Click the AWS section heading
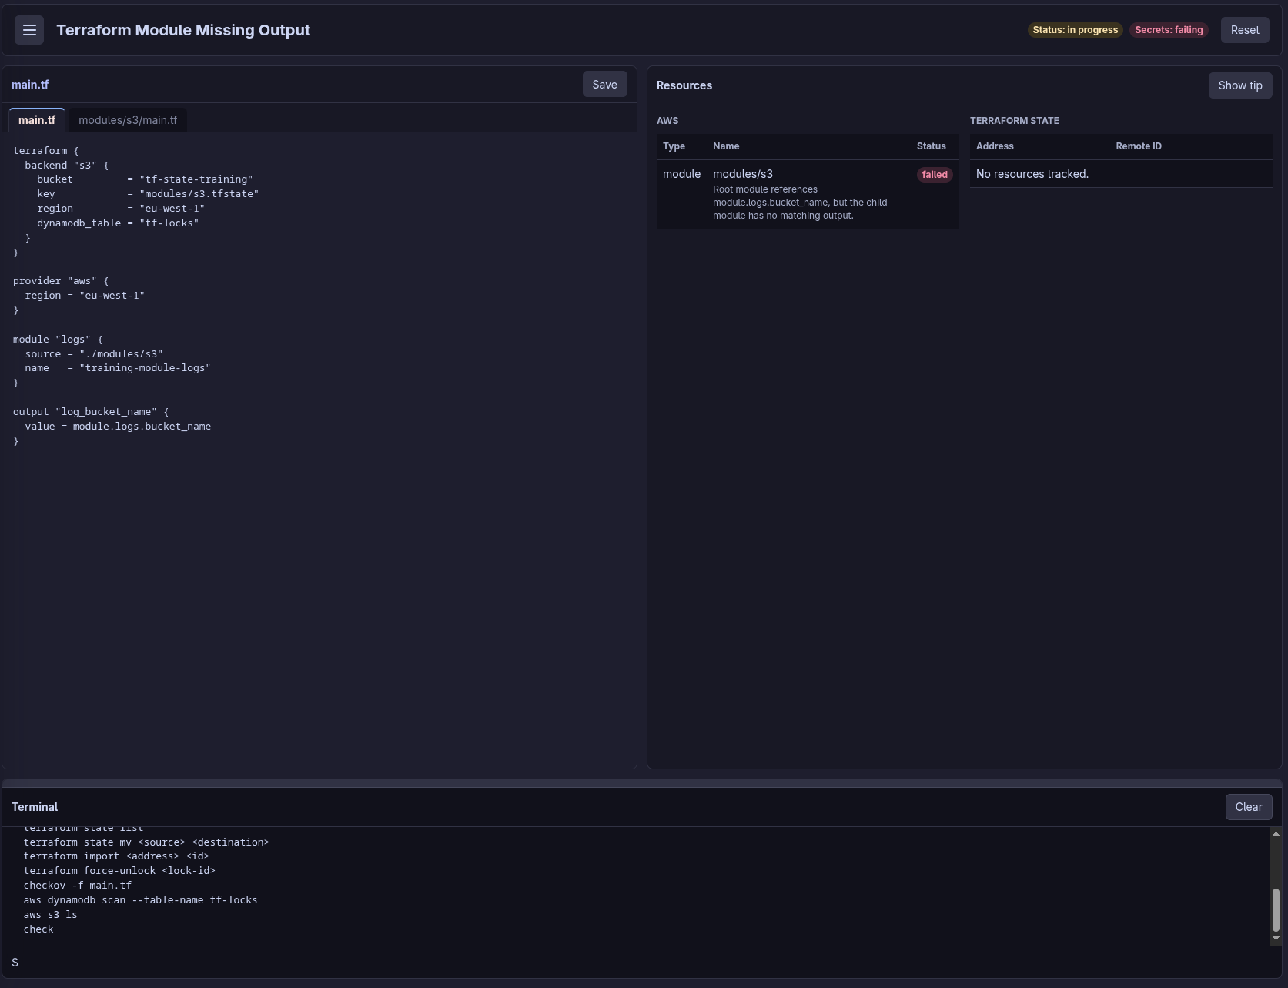The image size is (1288, 988). coord(667,121)
